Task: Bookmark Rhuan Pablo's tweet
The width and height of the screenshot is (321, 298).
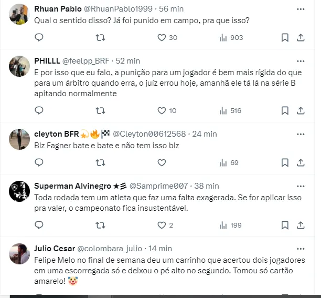Action: [x=285, y=37]
